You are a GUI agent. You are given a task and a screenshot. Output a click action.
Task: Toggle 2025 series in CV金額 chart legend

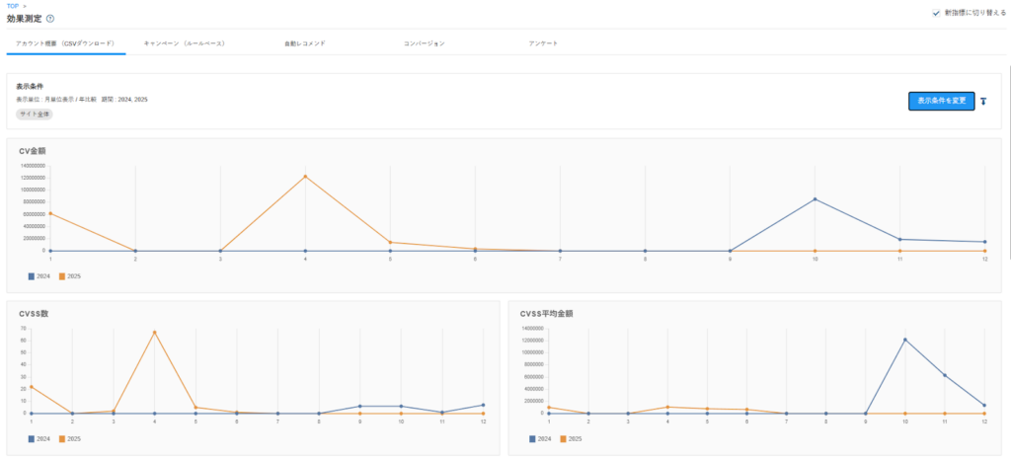coord(69,276)
